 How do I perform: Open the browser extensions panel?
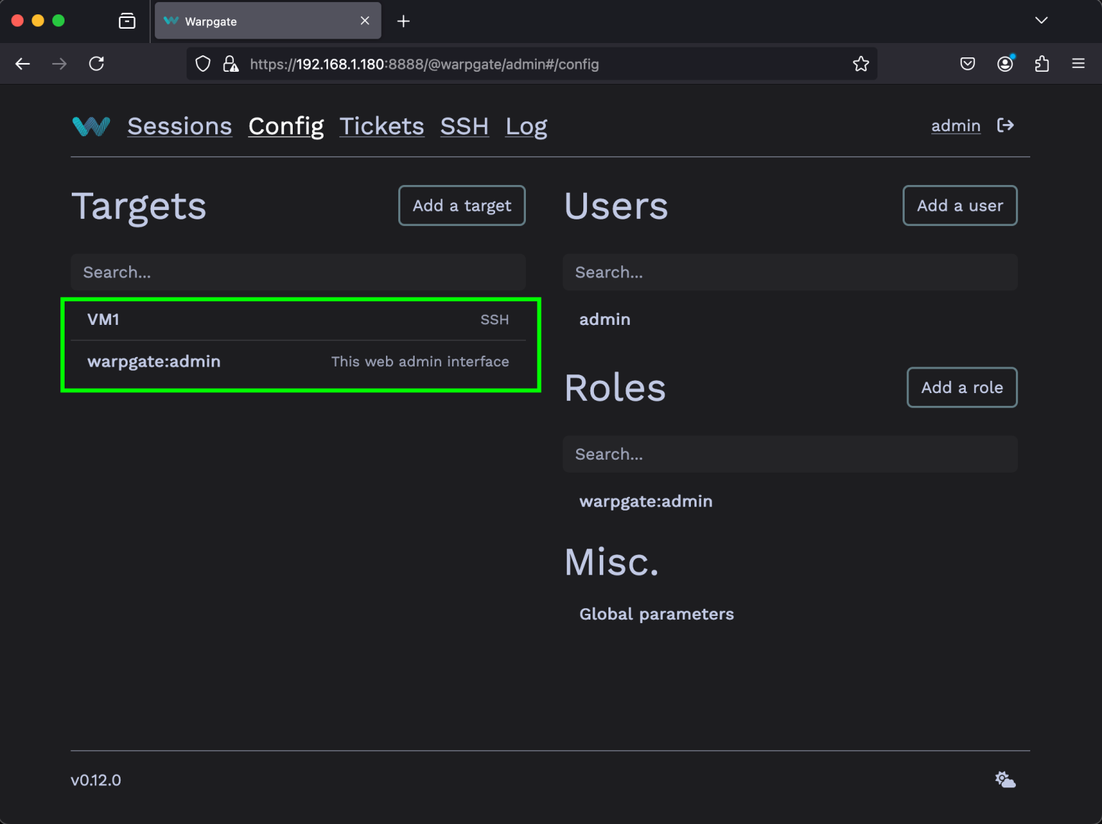pyautogui.click(x=1042, y=64)
